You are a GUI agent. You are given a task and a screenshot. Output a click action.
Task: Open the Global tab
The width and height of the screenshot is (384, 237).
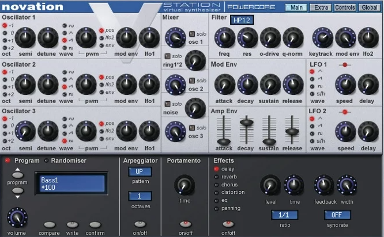[370, 7]
